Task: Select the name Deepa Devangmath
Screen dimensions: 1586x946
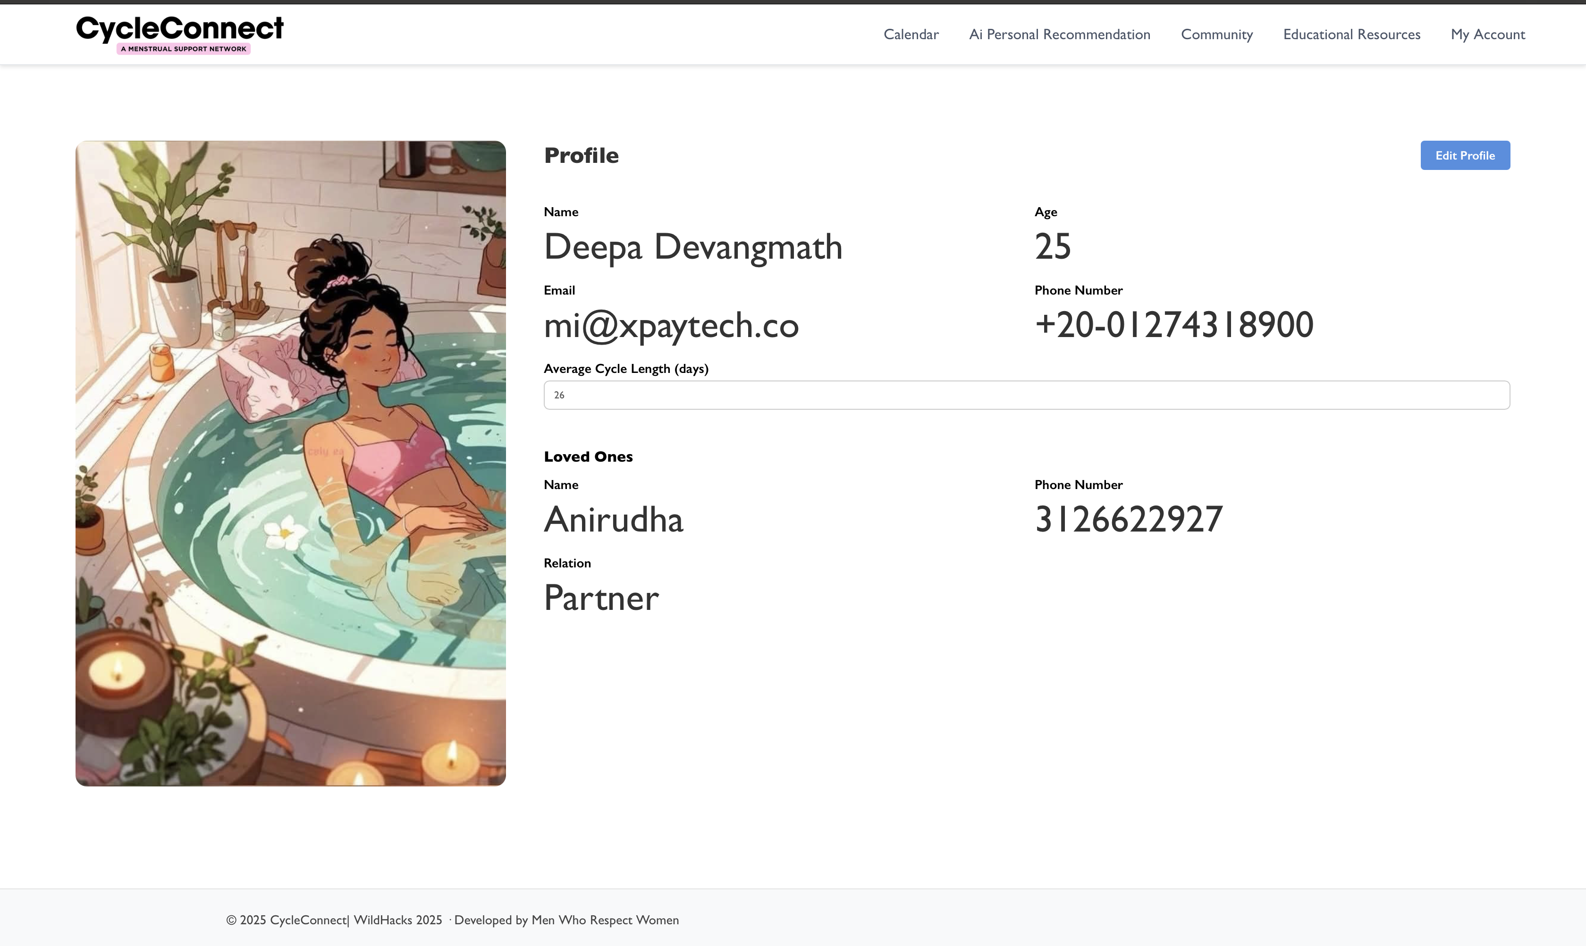Action: click(x=693, y=247)
